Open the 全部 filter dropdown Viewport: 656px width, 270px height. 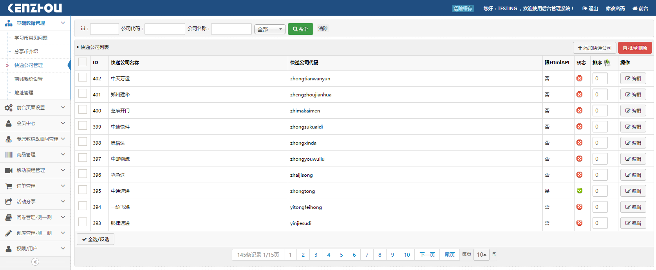click(270, 29)
